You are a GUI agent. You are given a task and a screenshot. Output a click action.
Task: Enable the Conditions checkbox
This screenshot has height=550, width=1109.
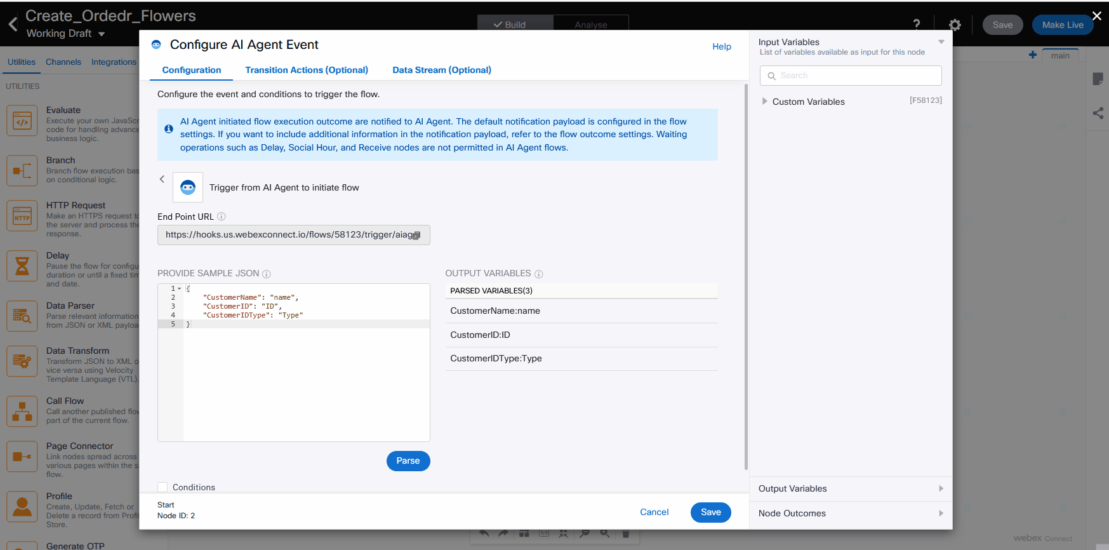click(163, 487)
